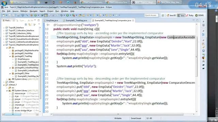Open the Project menu
Screen dimensions: 218x122
click(50, 11)
